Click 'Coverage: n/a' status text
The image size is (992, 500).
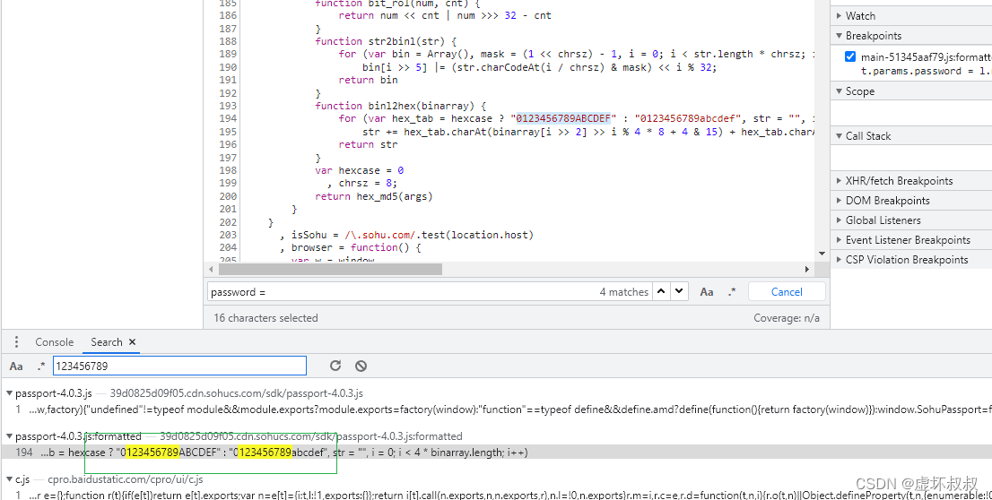click(787, 318)
